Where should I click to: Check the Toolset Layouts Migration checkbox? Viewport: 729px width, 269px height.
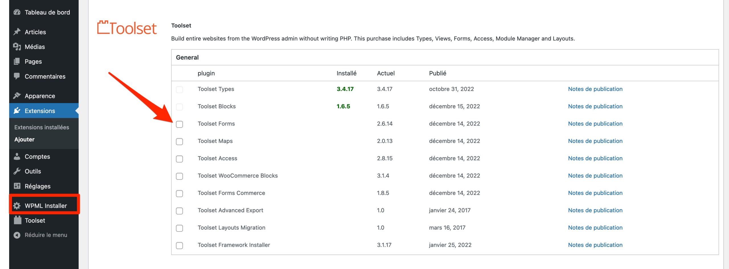pyautogui.click(x=179, y=228)
